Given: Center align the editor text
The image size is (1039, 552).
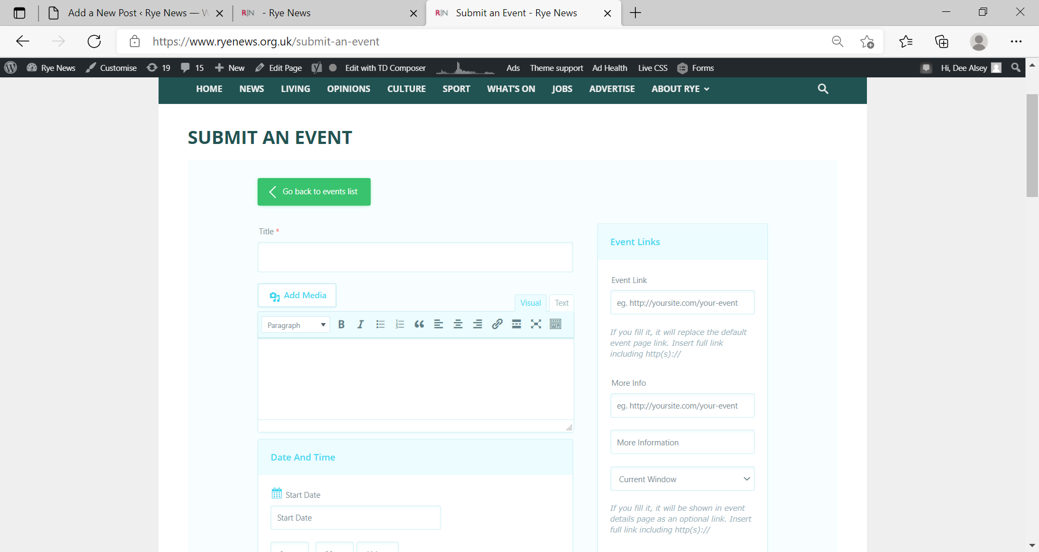Looking at the screenshot, I should coord(458,324).
